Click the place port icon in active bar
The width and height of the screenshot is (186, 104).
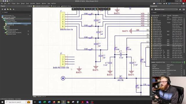click(x=98, y=9)
